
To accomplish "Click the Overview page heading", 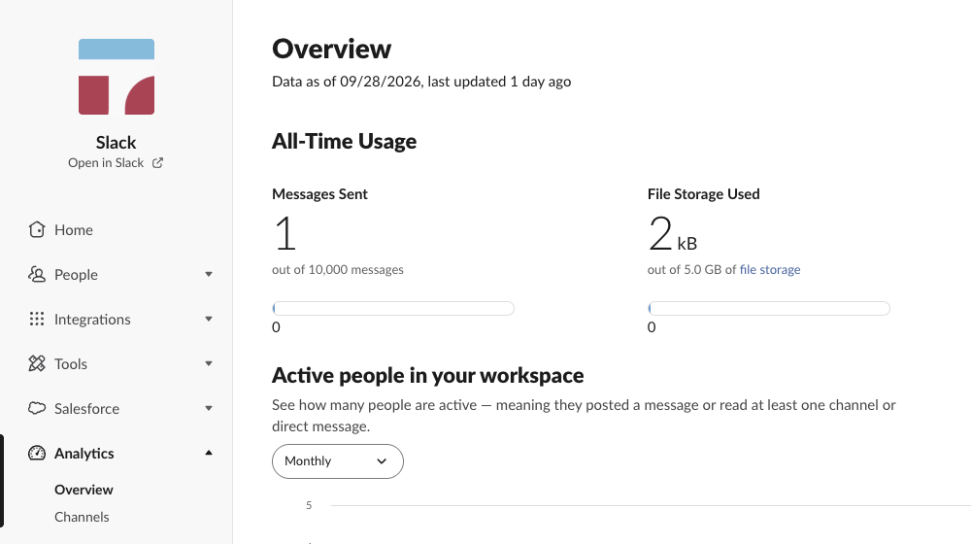I will point(331,49).
